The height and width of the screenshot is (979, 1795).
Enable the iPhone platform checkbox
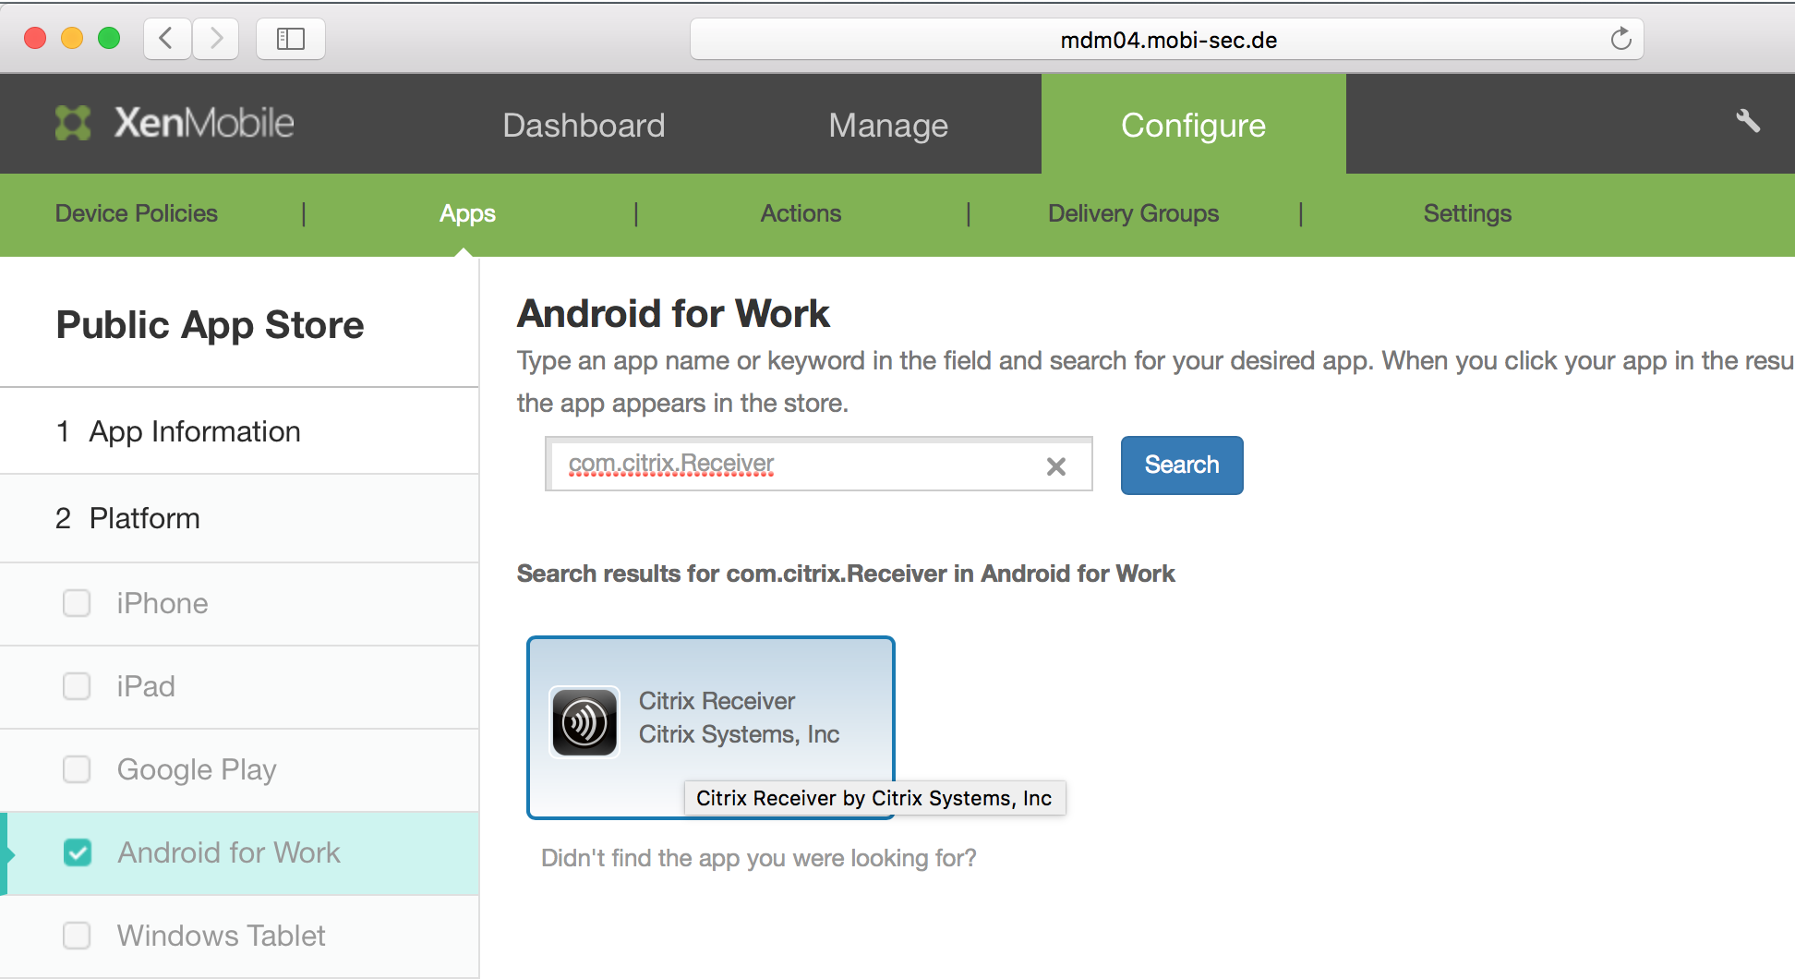77,603
